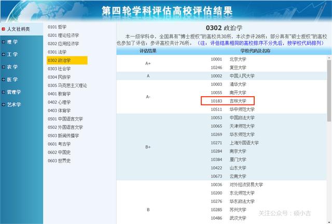Select discipline 0403 体育学
This screenshot has width=332, height=224.
point(59,111)
